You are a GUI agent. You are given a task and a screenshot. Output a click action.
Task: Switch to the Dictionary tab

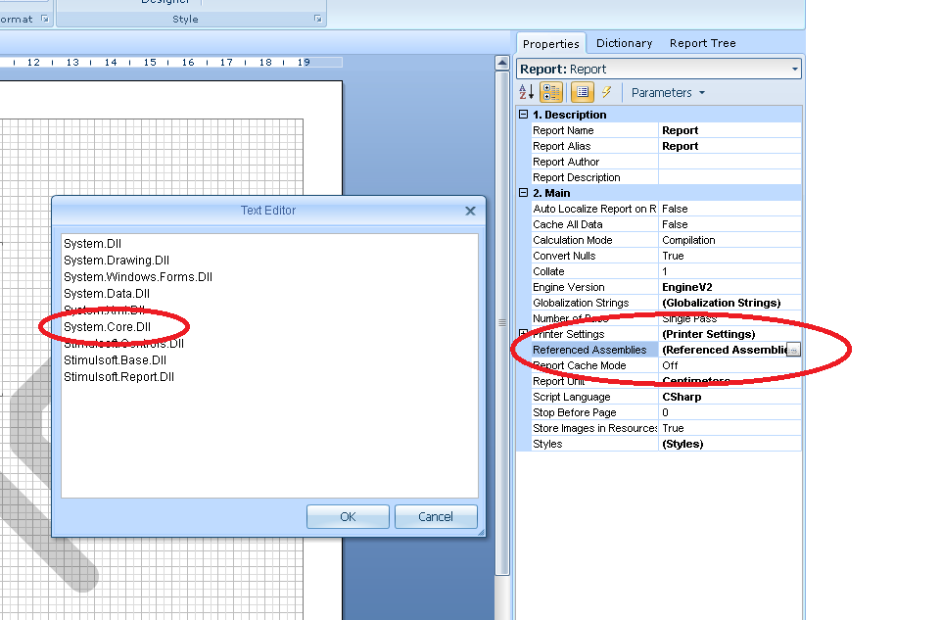[624, 43]
